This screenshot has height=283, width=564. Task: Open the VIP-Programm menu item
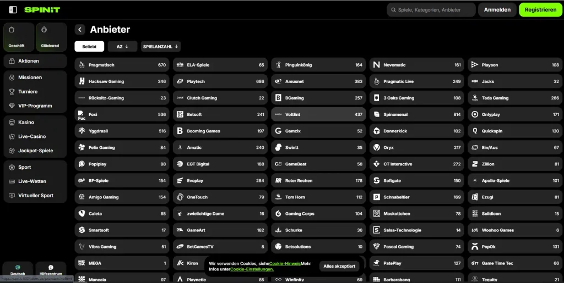tap(35, 106)
